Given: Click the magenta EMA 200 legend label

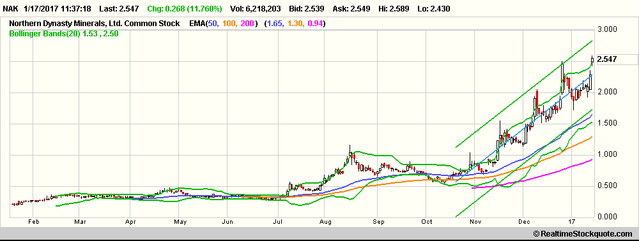Looking at the screenshot, I should point(247,24).
